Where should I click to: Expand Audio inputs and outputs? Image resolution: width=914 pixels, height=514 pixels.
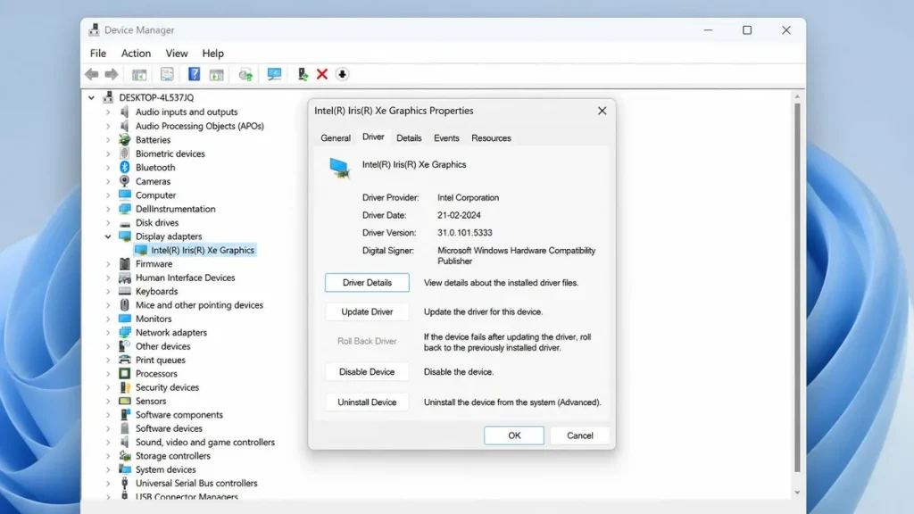[x=108, y=112]
